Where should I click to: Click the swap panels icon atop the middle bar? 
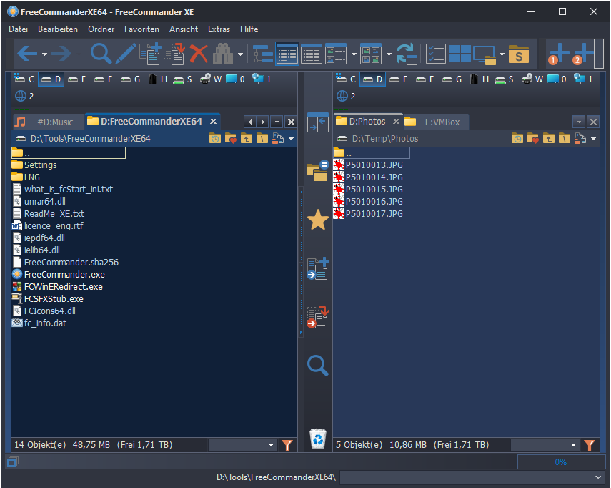point(317,123)
